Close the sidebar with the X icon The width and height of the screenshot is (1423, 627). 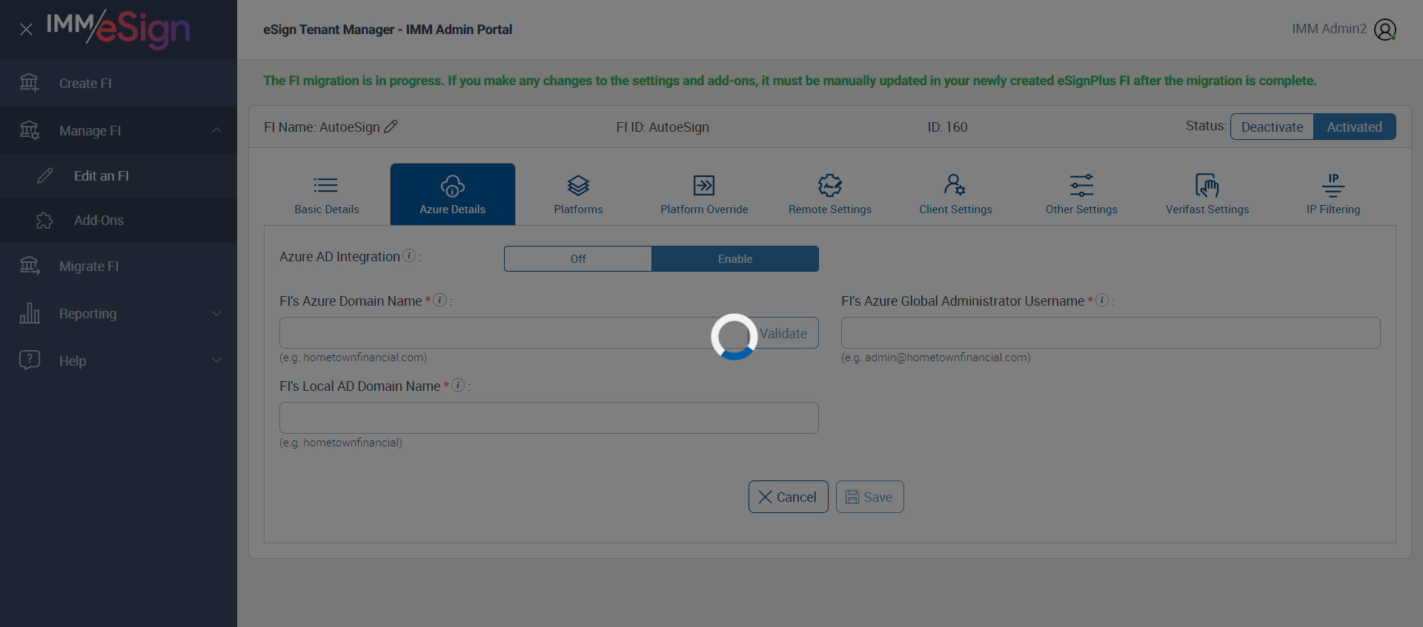point(26,30)
